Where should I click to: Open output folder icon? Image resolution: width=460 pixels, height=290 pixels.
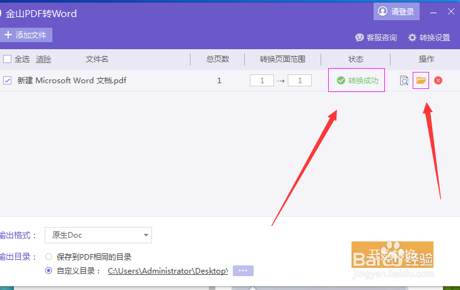(421, 80)
